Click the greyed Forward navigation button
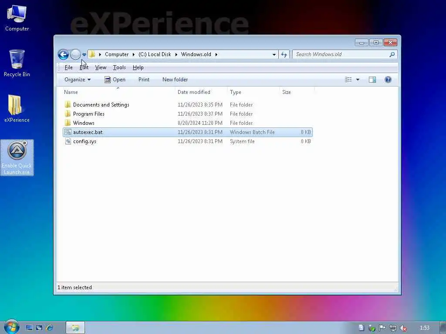 pyautogui.click(x=75, y=54)
